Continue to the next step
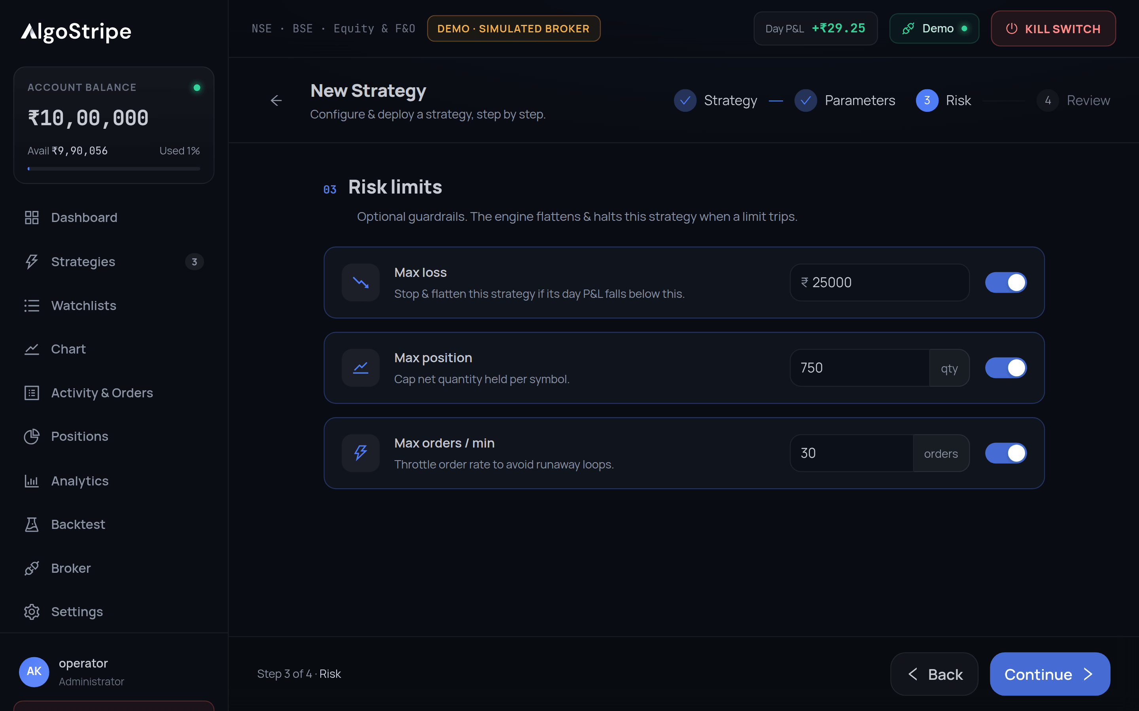This screenshot has width=1139, height=711. pos(1050,674)
